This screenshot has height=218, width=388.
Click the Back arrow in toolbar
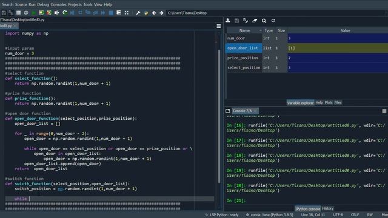154,13
